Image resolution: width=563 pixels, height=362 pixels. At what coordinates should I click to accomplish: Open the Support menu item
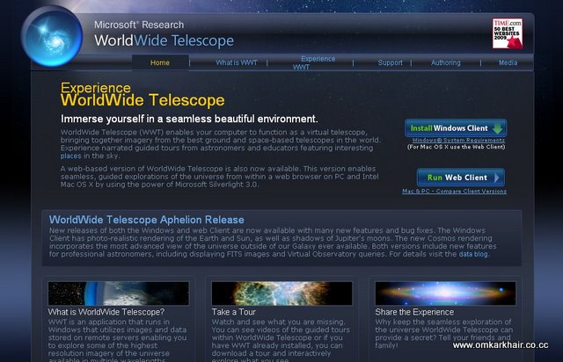point(390,62)
